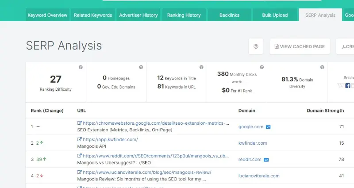Click the VIEW CACHED PAGE button
The height and width of the screenshot is (188, 354).
[300, 46]
